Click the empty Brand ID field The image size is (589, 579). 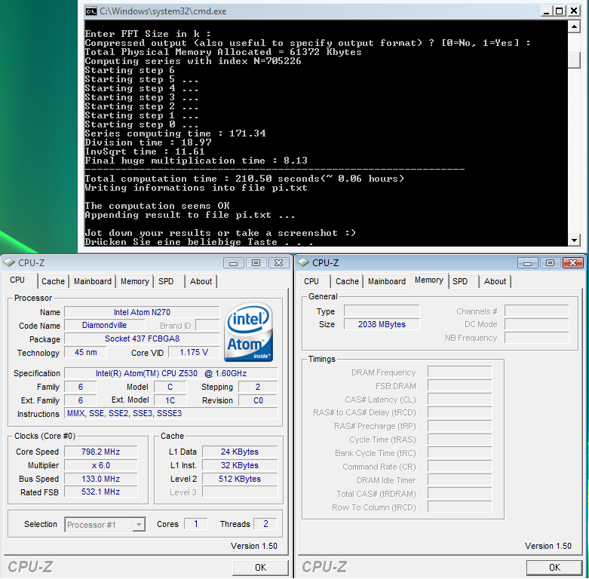(207, 325)
